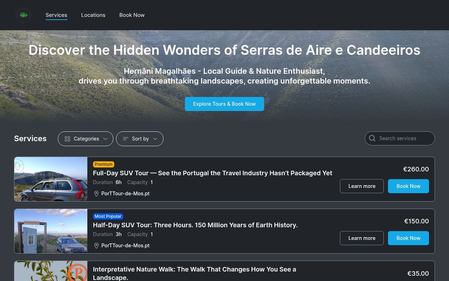Open Book Now in the top navigation

point(132,15)
